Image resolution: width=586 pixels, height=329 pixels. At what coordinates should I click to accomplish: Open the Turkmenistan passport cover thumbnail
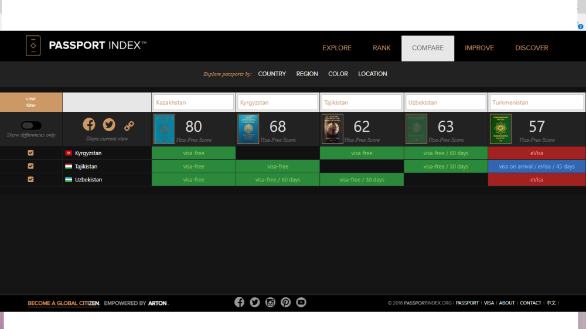(x=500, y=129)
